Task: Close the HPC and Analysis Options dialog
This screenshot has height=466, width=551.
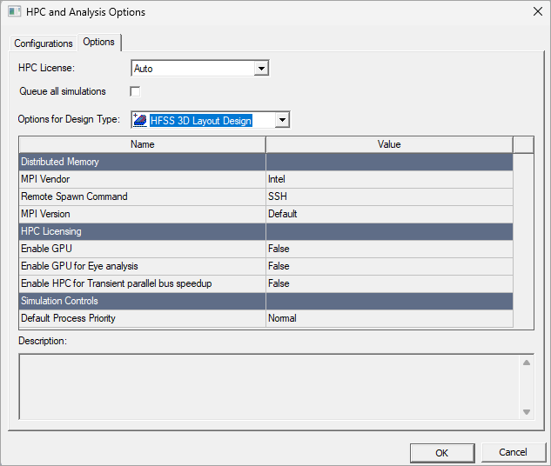Action: [538, 11]
